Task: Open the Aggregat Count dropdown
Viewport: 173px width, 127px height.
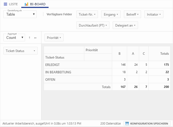Action: click(x=14, y=37)
